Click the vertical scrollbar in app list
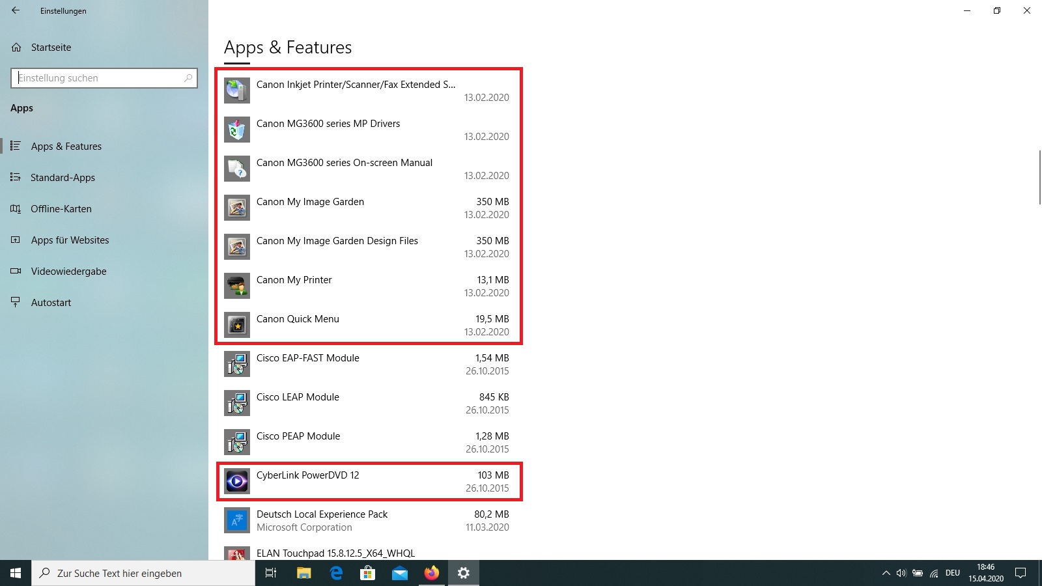The height and width of the screenshot is (586, 1042). pos(1039,177)
